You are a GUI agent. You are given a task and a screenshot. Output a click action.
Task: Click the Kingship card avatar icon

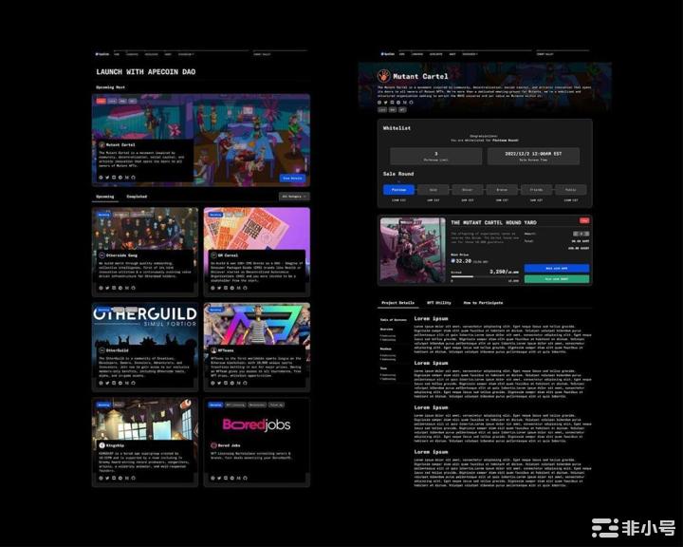tap(100, 444)
